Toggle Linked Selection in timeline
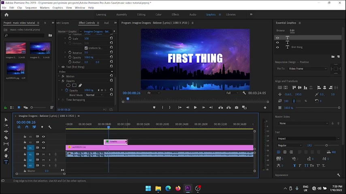Viewport: 346px width, 194px height. (x=34, y=127)
